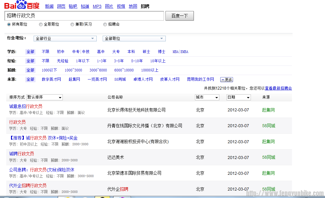
Task: Open the 诚意急招行政文员 job listing
Action: click(x=26, y=106)
